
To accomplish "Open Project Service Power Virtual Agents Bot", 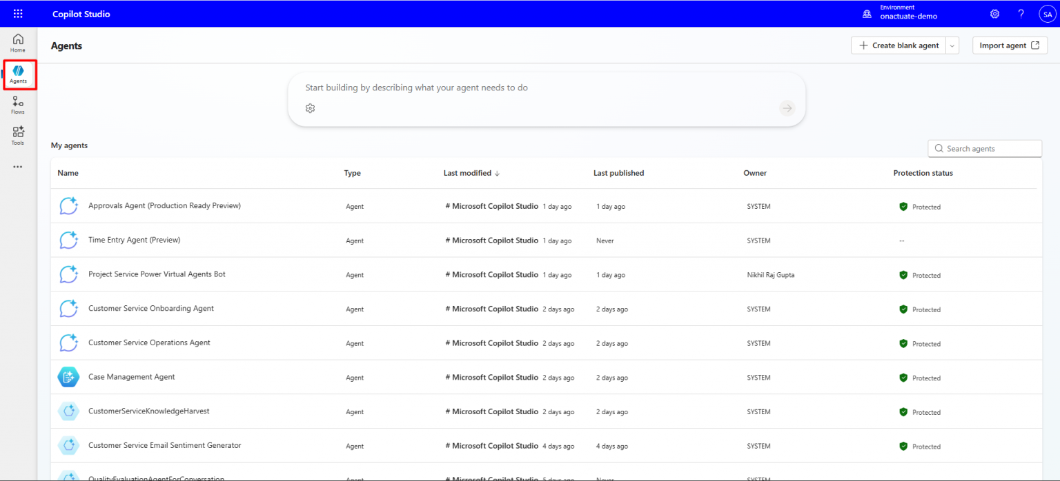I will tap(157, 274).
